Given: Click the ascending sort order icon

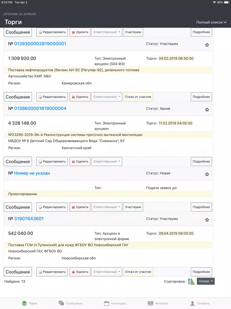Looking at the screenshot, I should (x=191, y=281).
